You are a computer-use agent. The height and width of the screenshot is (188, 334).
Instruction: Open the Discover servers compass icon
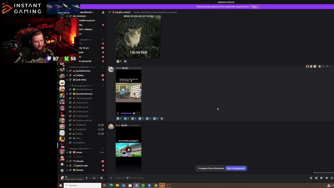(x=62, y=171)
